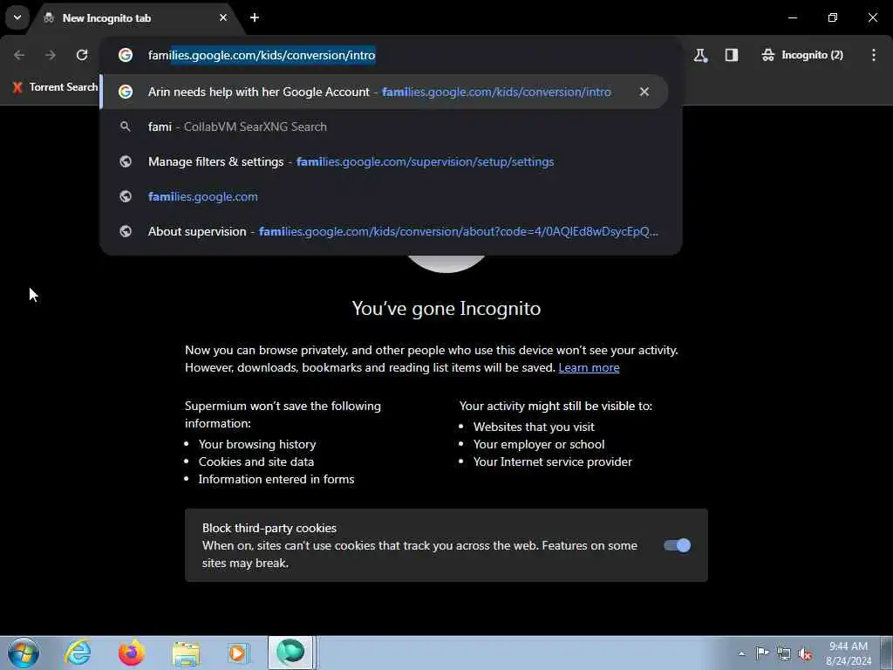Viewport: 893px width, 670px height.
Task: Click the globe icon beside families.google.com suggestion
Action: pos(126,196)
